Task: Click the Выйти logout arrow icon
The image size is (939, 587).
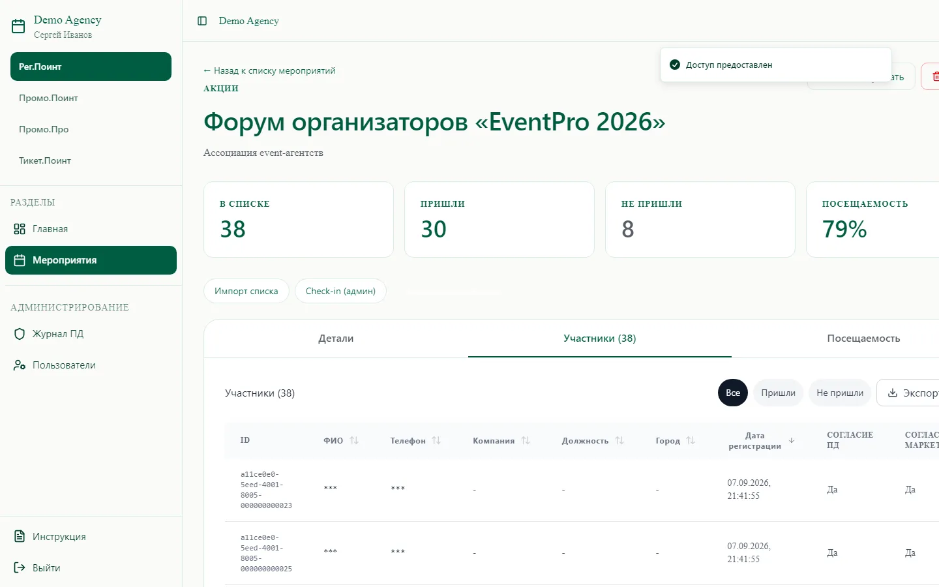Action: (x=20, y=567)
